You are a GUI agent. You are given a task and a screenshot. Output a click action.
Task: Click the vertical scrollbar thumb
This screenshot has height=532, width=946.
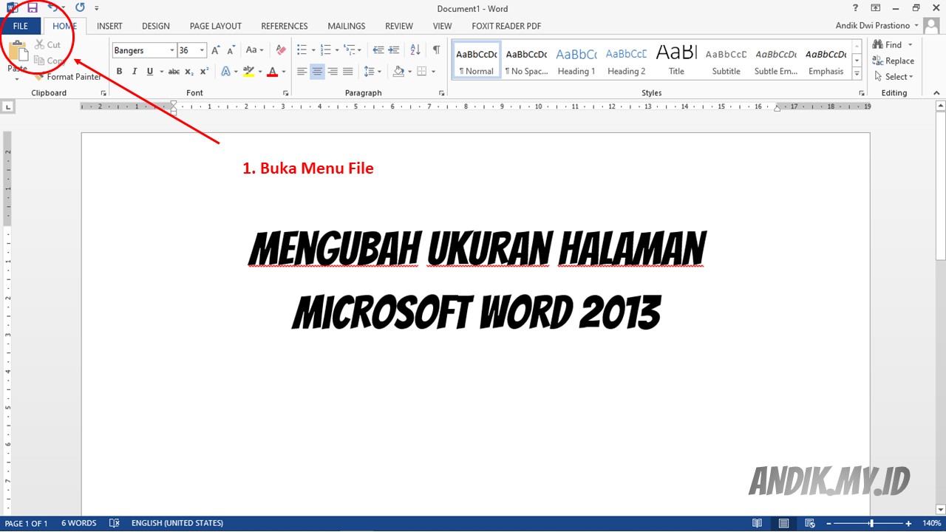click(x=940, y=185)
